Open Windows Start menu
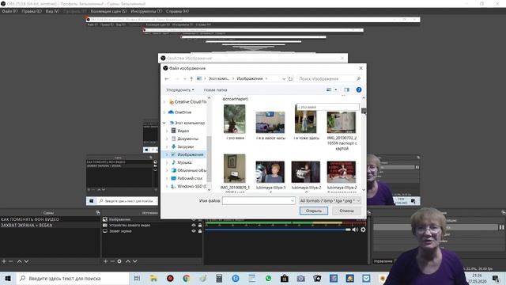Viewport: 506px width, 285px height. point(8,278)
